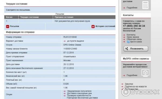
Task: Open до пункта выдачи delivery variant link
Action: 75,41
